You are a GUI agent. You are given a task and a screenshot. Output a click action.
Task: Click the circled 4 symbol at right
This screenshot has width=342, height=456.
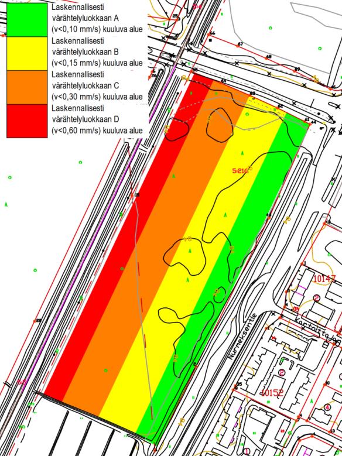(x=328, y=407)
